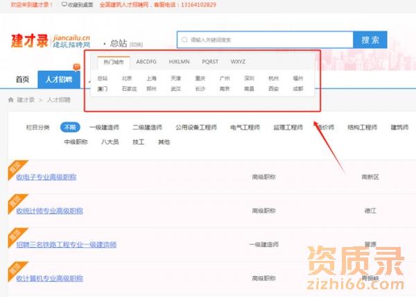The height and width of the screenshot is (297, 416).
Task: Choose 成都 in the city list
Action: pyautogui.click(x=297, y=88)
